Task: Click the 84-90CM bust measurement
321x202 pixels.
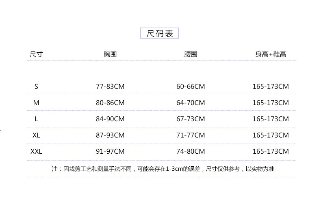Action: [110, 119]
